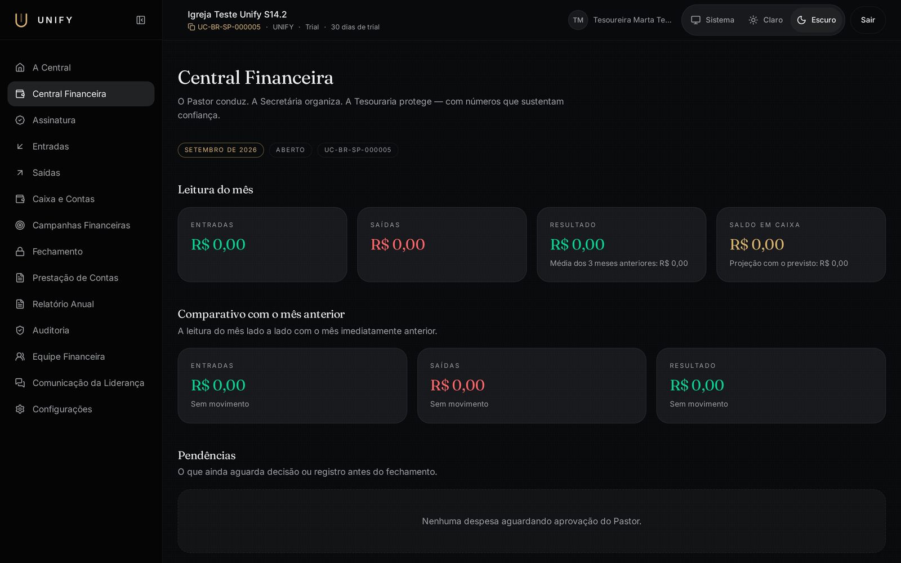Select the Saldo em Caixa card
This screenshot has width=901, height=563.
(801, 244)
